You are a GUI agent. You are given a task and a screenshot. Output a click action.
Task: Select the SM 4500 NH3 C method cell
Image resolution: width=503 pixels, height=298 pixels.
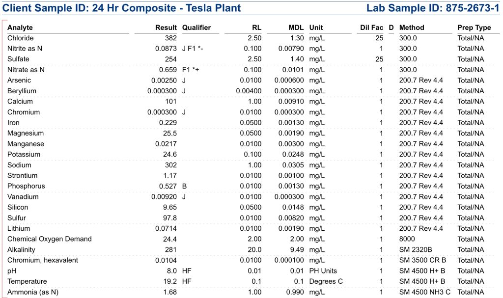[424, 292]
